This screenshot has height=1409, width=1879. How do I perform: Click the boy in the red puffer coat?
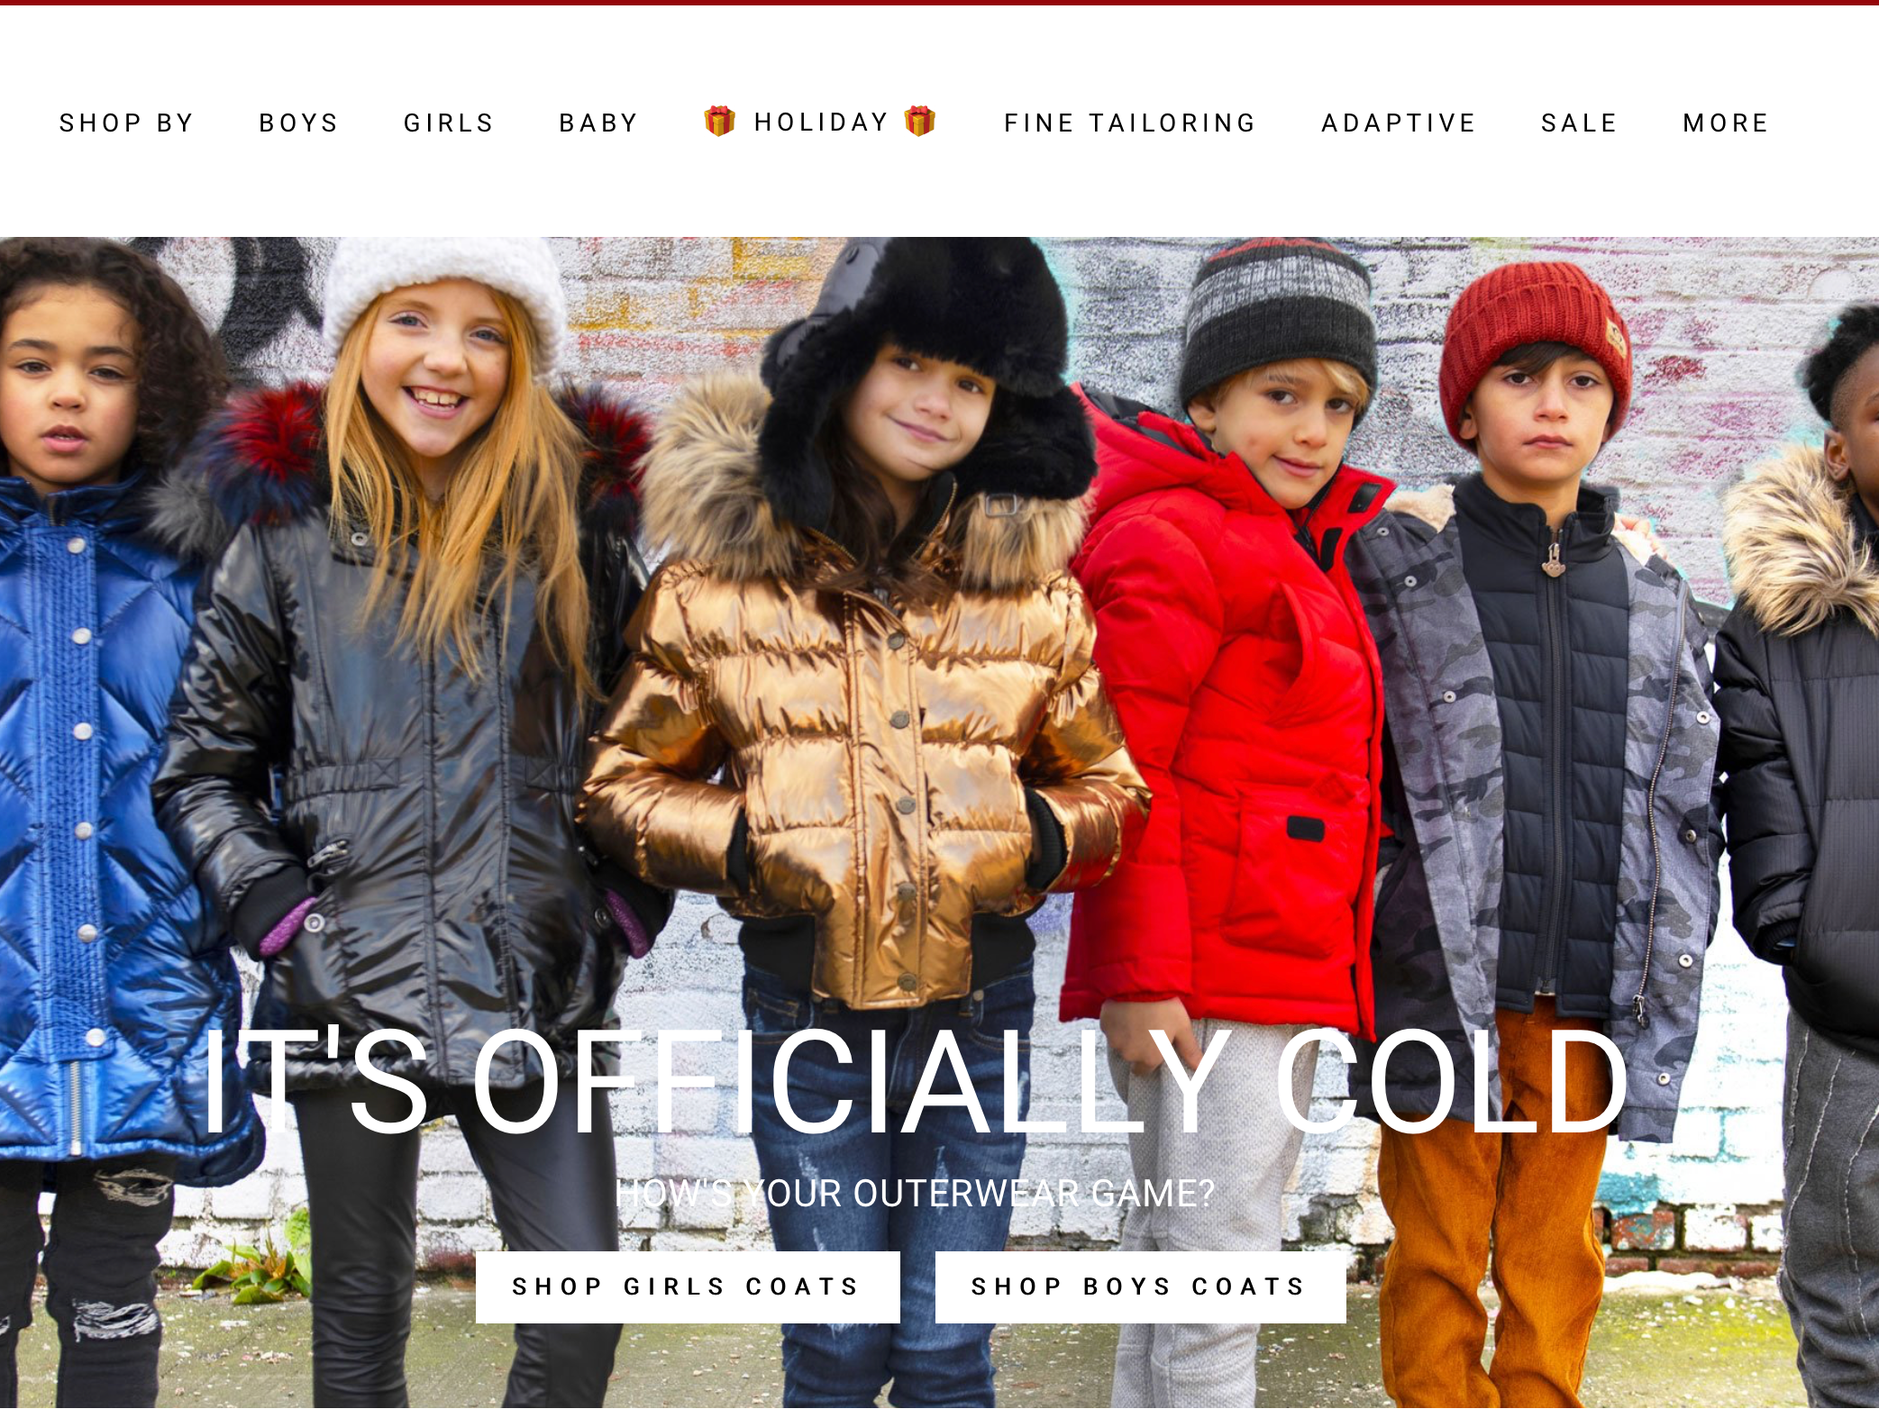point(1235,721)
